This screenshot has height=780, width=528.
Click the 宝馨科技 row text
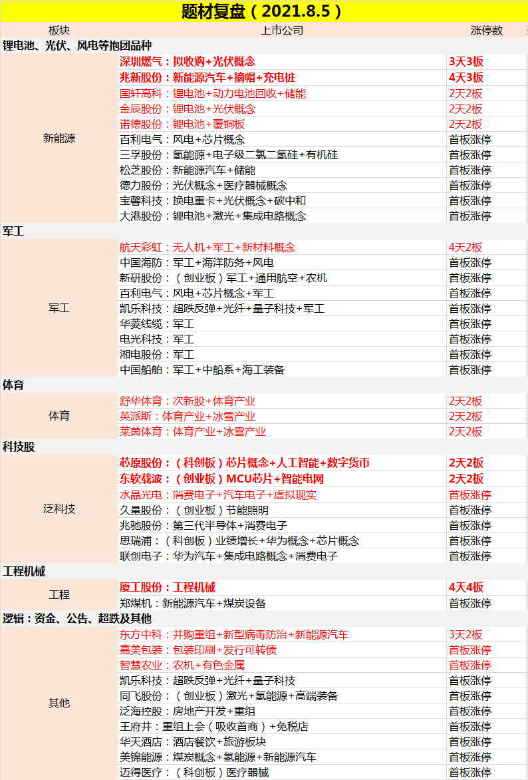pos(213,201)
